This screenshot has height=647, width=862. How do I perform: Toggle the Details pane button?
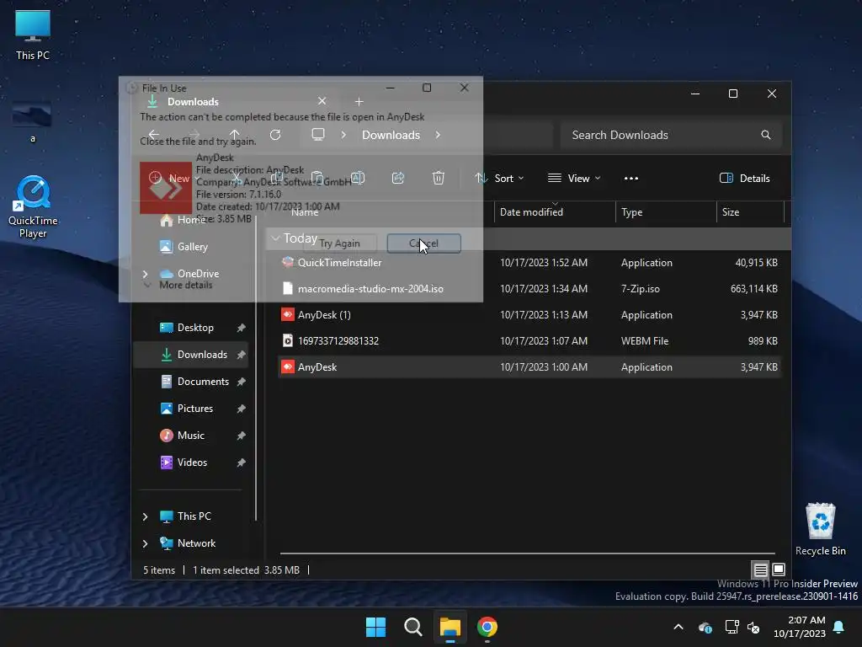tap(745, 179)
